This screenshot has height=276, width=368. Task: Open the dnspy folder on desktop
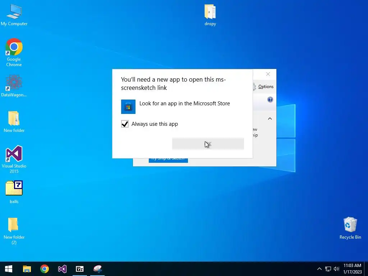click(x=210, y=15)
